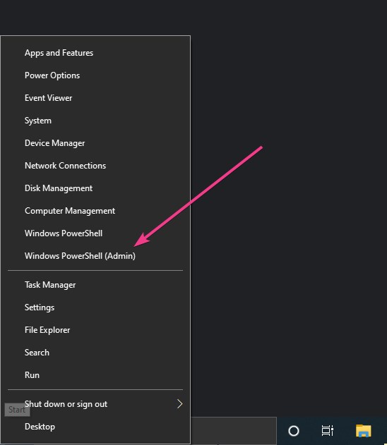Choose Network Connections
Image resolution: width=387 pixels, height=445 pixels.
95,166
